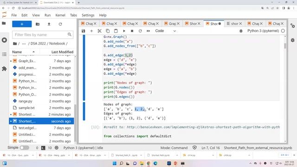Image resolution: width=297 pixels, height=167 pixels.
Task: Open the Edit menu
Action: (25, 15)
